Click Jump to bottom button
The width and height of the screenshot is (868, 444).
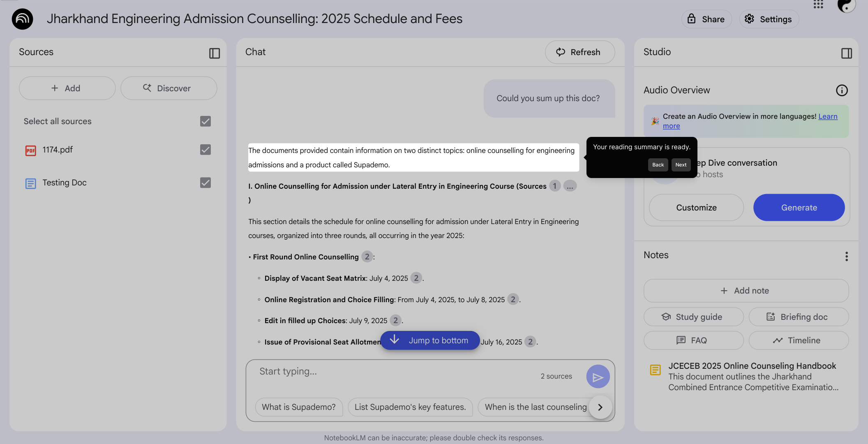point(430,340)
